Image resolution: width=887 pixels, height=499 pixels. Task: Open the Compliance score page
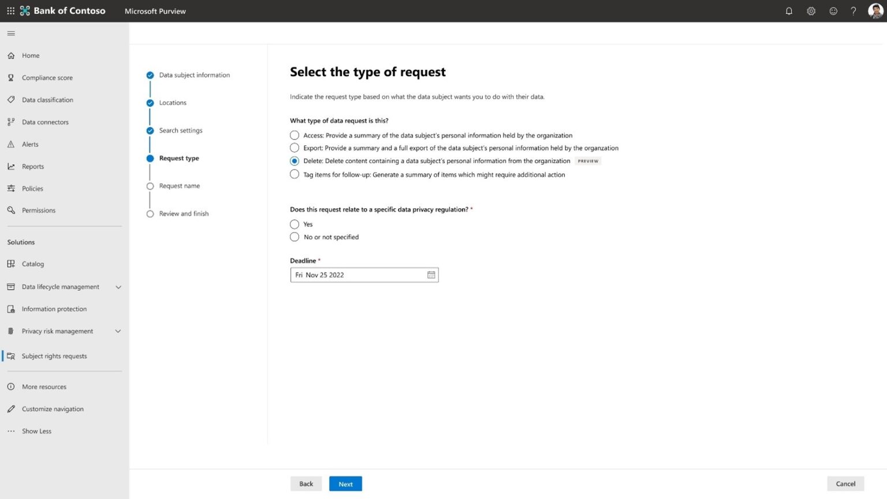tap(47, 77)
